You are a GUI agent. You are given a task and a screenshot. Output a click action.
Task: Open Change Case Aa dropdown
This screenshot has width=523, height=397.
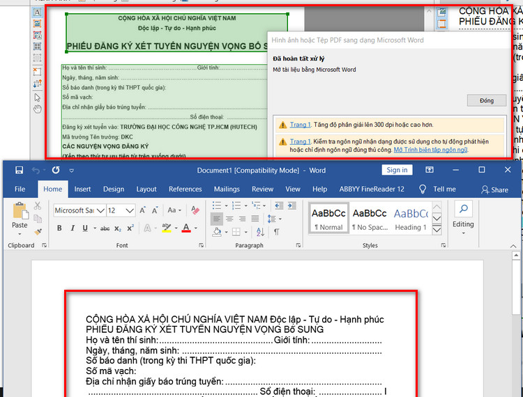tap(174, 210)
